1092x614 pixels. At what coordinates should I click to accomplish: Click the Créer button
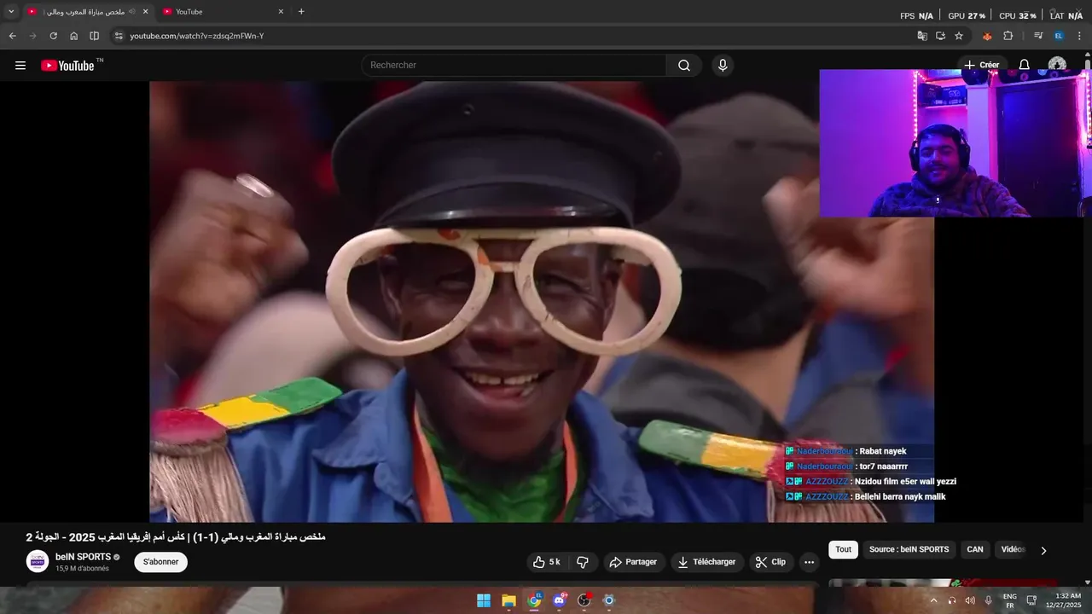[982, 65]
